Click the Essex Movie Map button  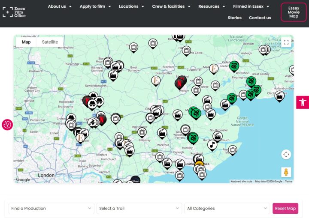pyautogui.click(x=294, y=12)
